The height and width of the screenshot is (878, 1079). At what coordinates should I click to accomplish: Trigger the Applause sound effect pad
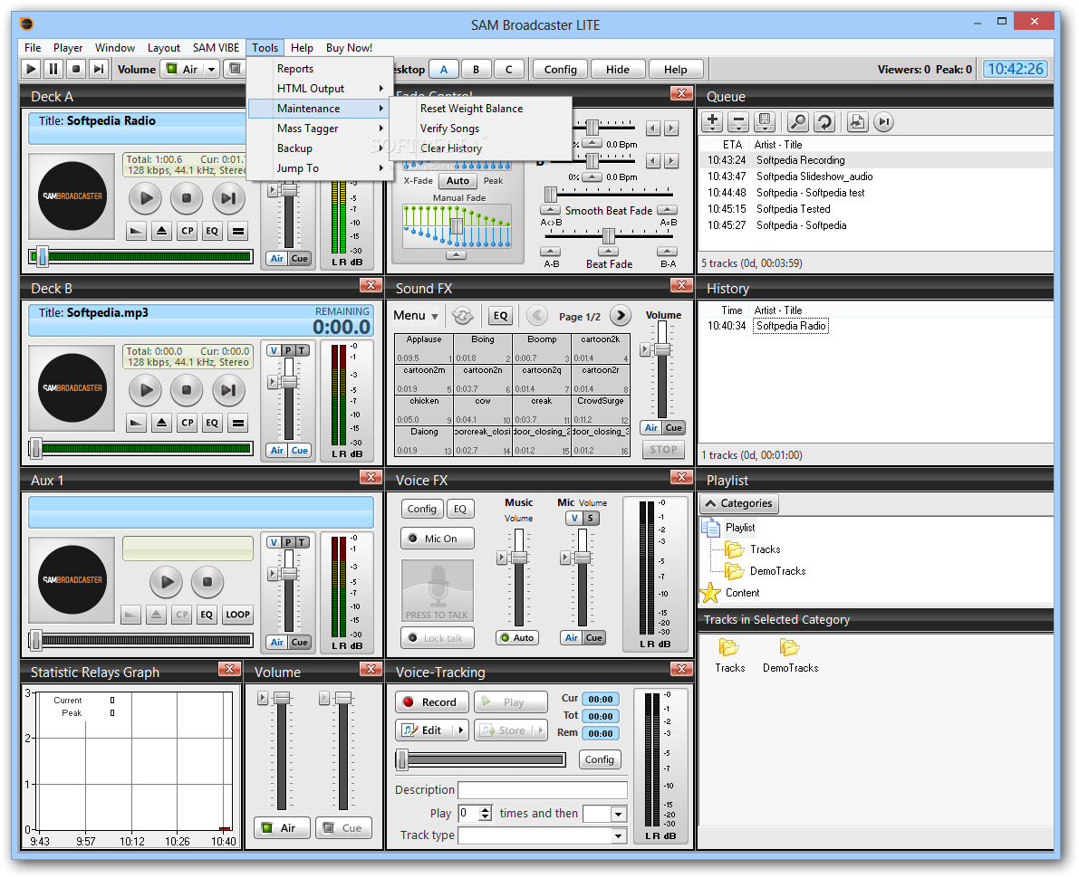click(424, 348)
